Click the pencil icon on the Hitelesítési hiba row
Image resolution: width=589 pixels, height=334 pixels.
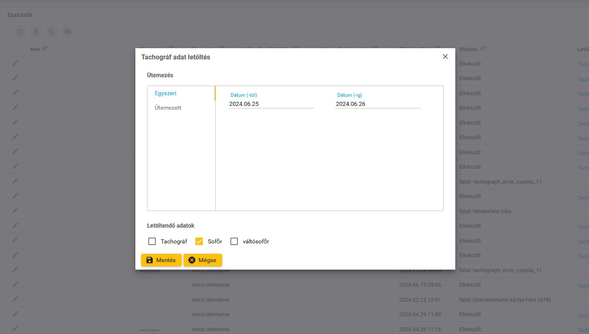point(15,211)
